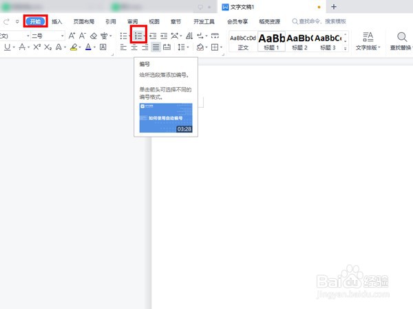The height and width of the screenshot is (309, 413).
Task: Open the paragraph settings dialog launcher
Action: pyautogui.click(x=223, y=55)
